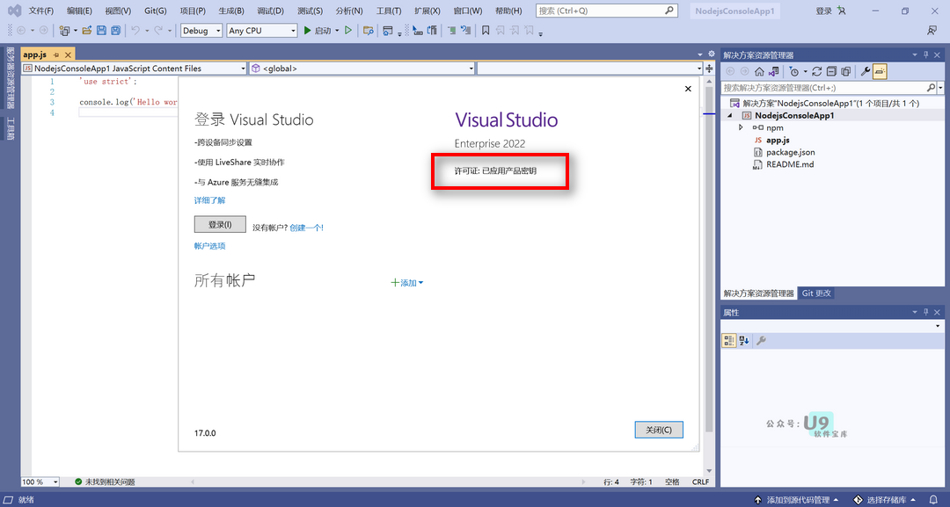Open the Git(G) menu
This screenshot has height=507, width=950.
coord(156,11)
